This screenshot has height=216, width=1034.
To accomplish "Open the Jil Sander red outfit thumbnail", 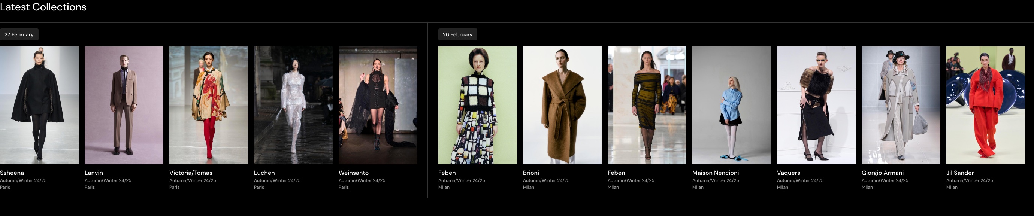I will [x=986, y=106].
